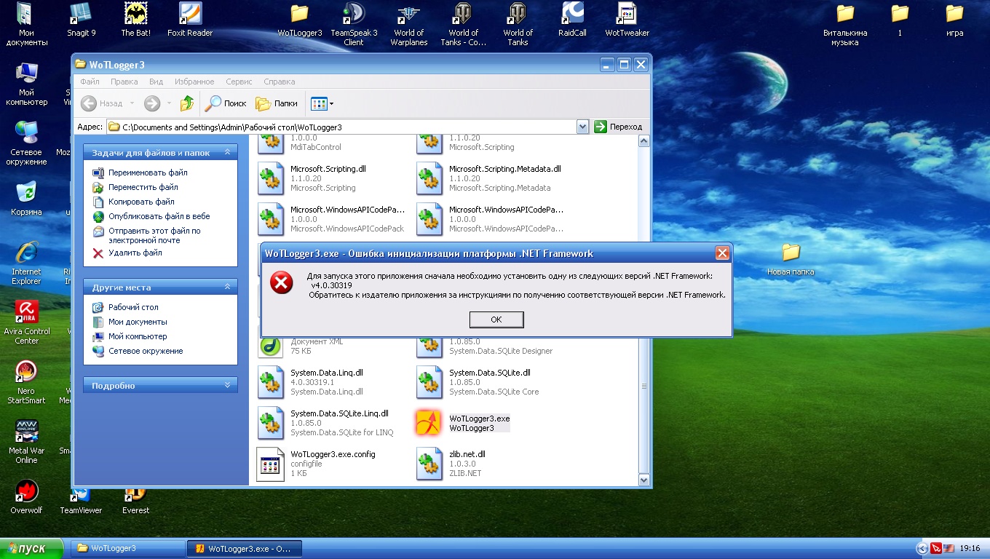Expand the Подробно details panel
The image size is (990, 559).
[x=227, y=385]
